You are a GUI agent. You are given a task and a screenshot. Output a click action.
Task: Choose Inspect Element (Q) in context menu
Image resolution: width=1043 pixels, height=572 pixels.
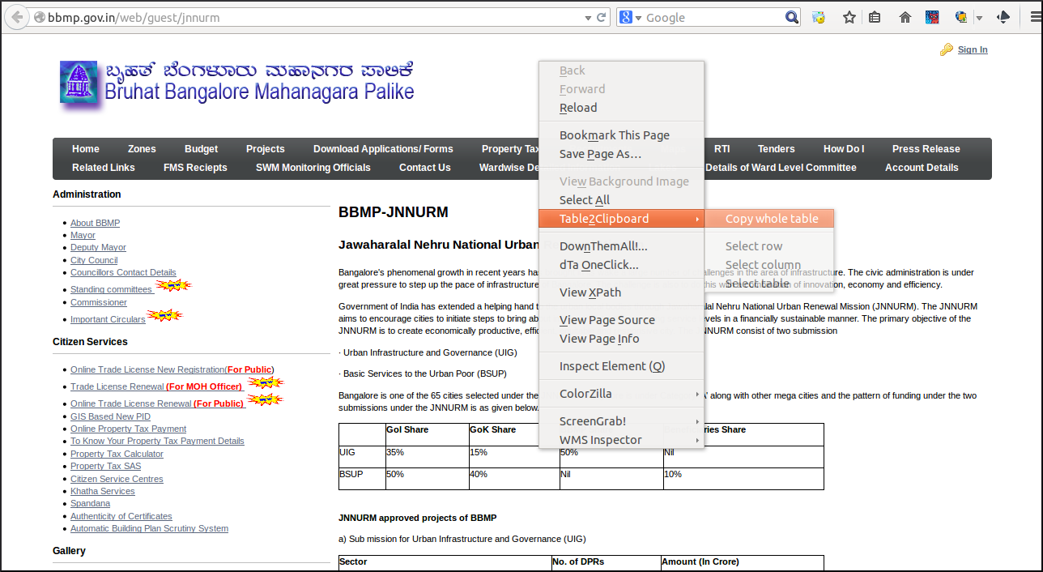tap(622, 366)
